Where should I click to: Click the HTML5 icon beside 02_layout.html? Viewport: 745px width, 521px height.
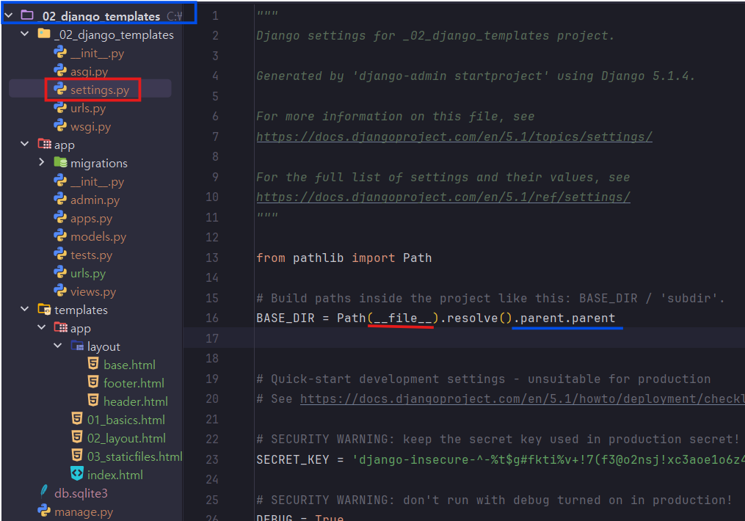click(x=77, y=437)
